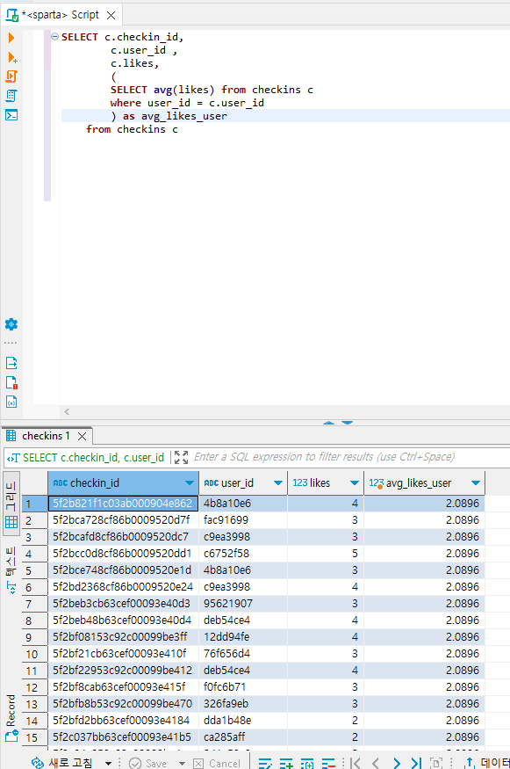
Task: Click the Save button in the results toolbar
Action: pyautogui.click(x=148, y=763)
